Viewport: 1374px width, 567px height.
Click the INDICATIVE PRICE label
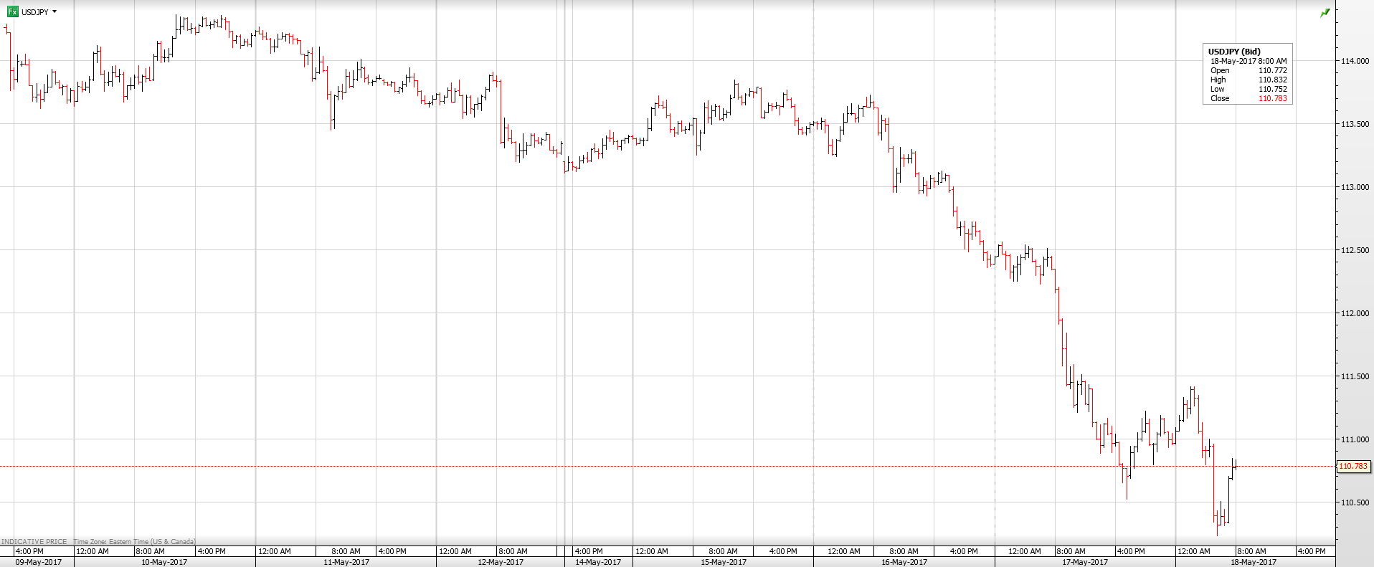pos(34,542)
